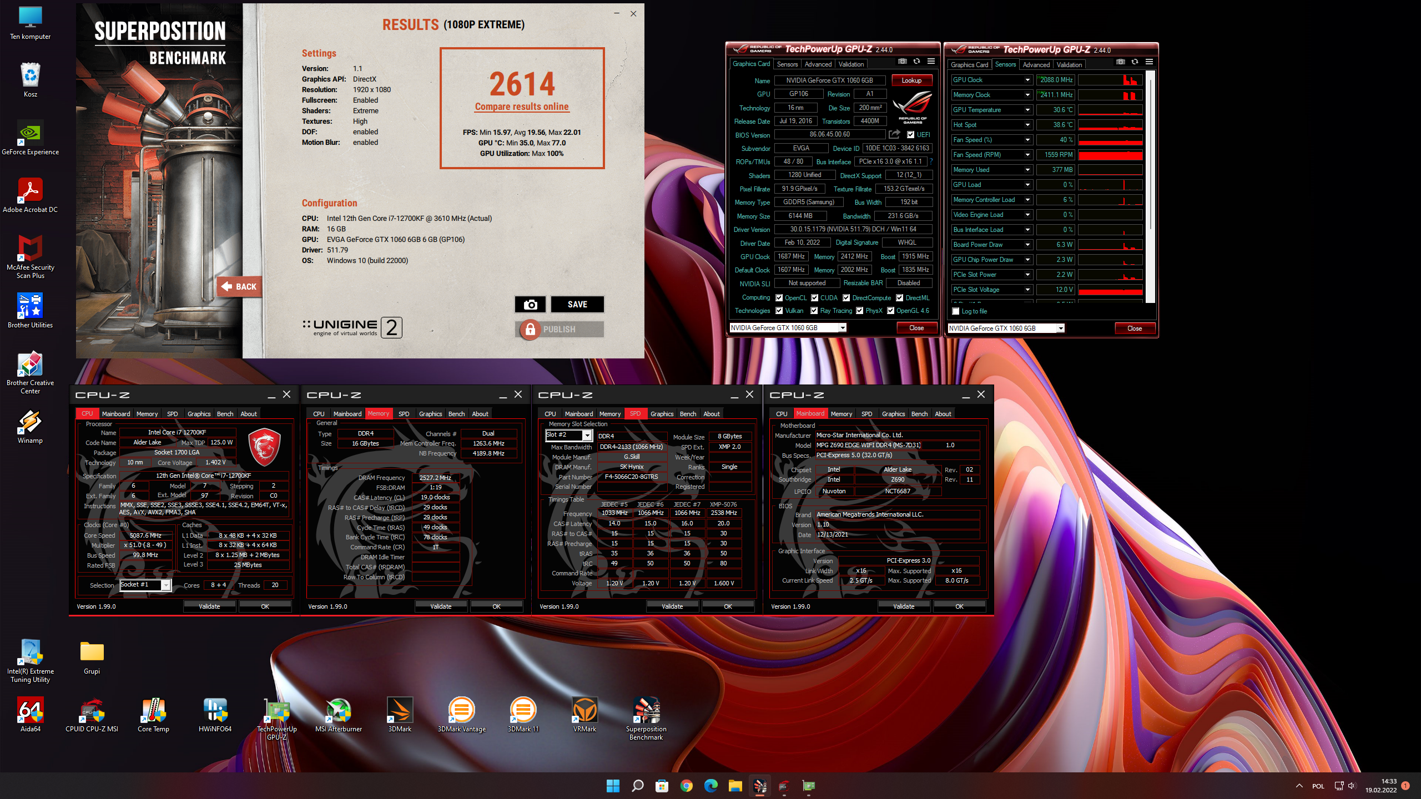The height and width of the screenshot is (799, 1421).
Task: Open the Intel Extreme Tuning Utility shortcut
Action: (x=31, y=661)
